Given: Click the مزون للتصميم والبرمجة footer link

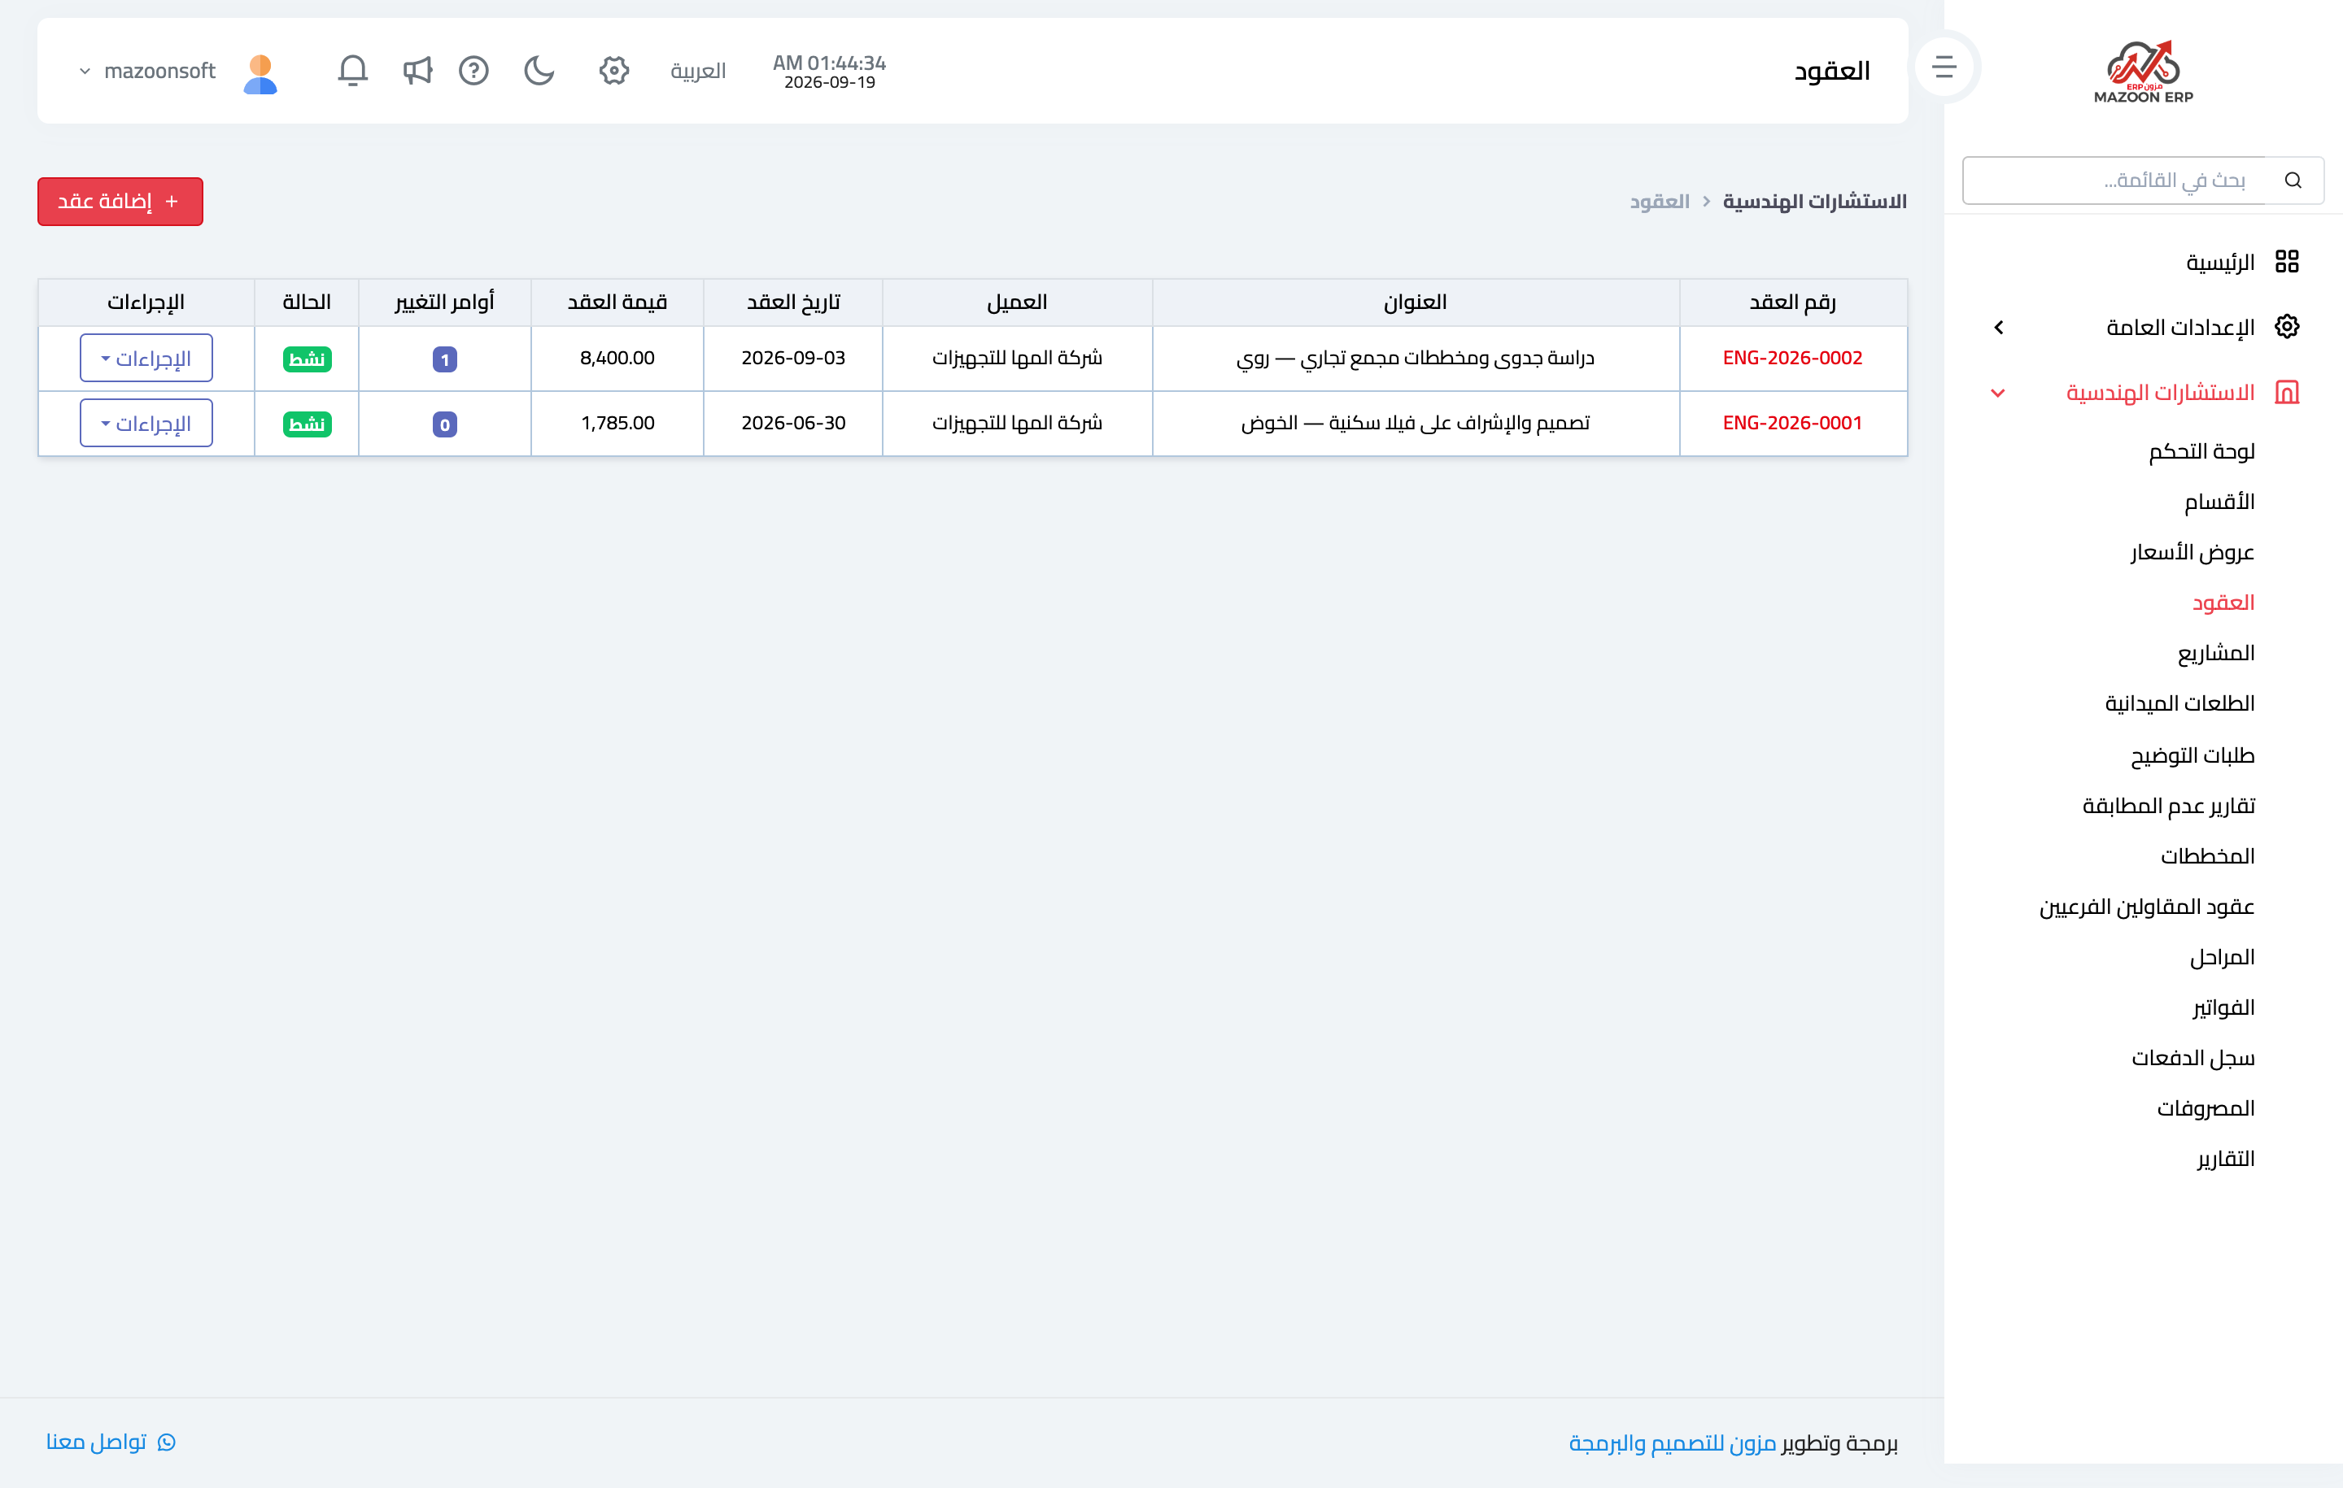Looking at the screenshot, I should point(1673,1442).
